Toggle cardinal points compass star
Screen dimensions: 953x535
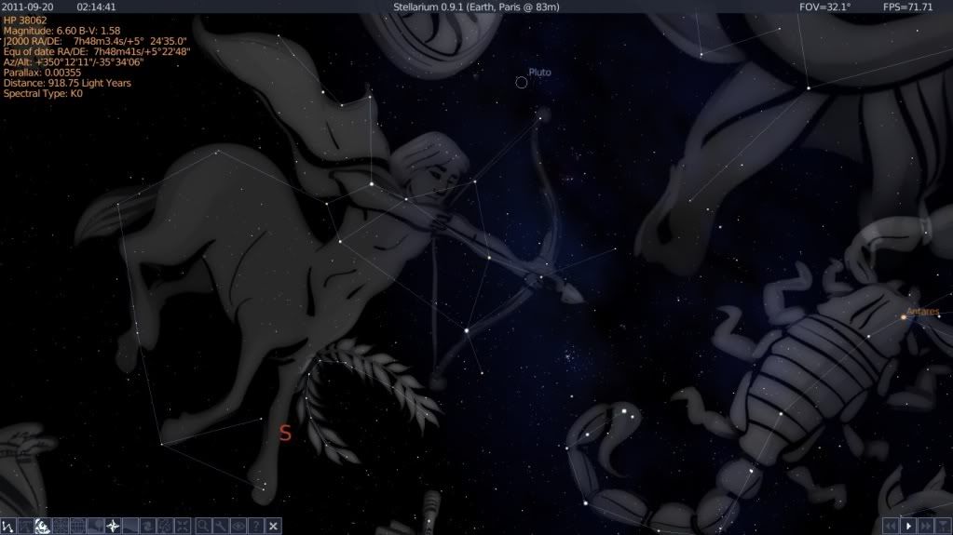[x=113, y=526]
